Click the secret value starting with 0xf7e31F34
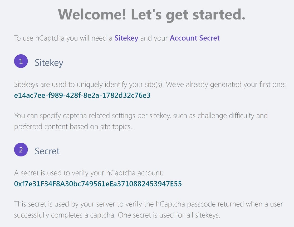Image resolution: width=294 pixels, height=227 pixels. click(x=98, y=184)
